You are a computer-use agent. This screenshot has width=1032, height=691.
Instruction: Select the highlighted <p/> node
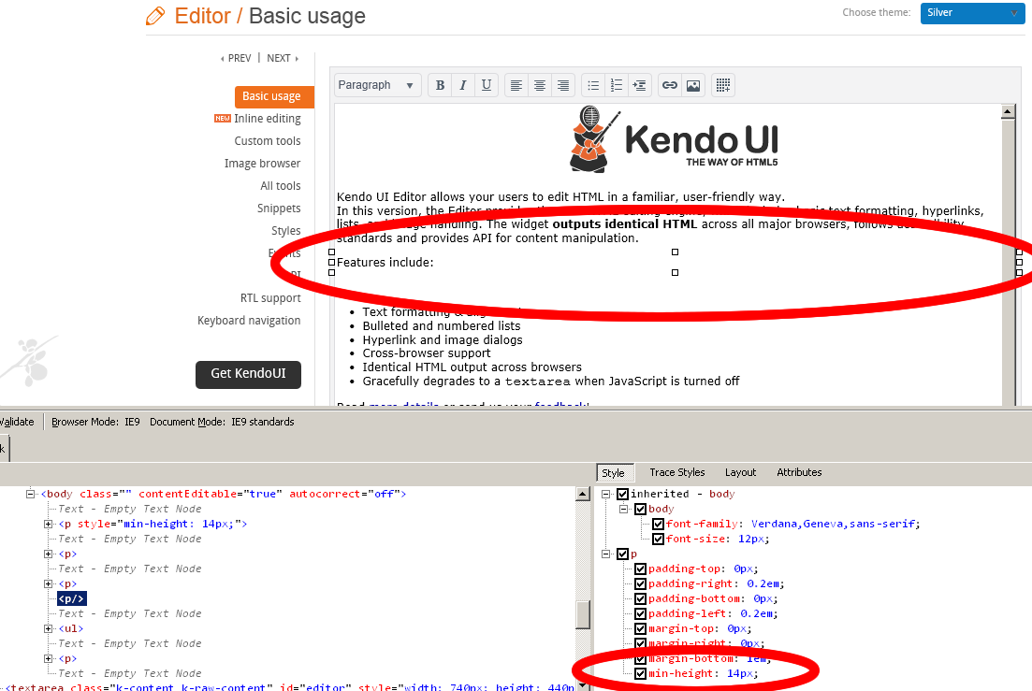(71, 599)
